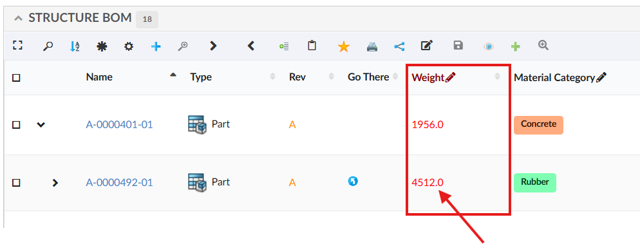Click the Part type icon for A-0000492-01

coord(198,182)
